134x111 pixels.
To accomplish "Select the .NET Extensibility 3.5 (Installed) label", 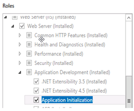I will pyautogui.click(x=74, y=82).
